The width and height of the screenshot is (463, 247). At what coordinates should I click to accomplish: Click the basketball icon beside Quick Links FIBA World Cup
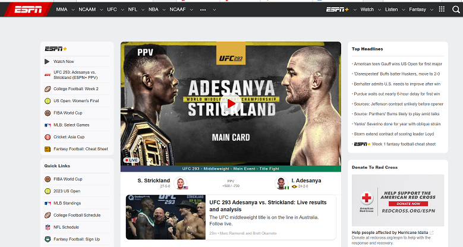[48, 179]
